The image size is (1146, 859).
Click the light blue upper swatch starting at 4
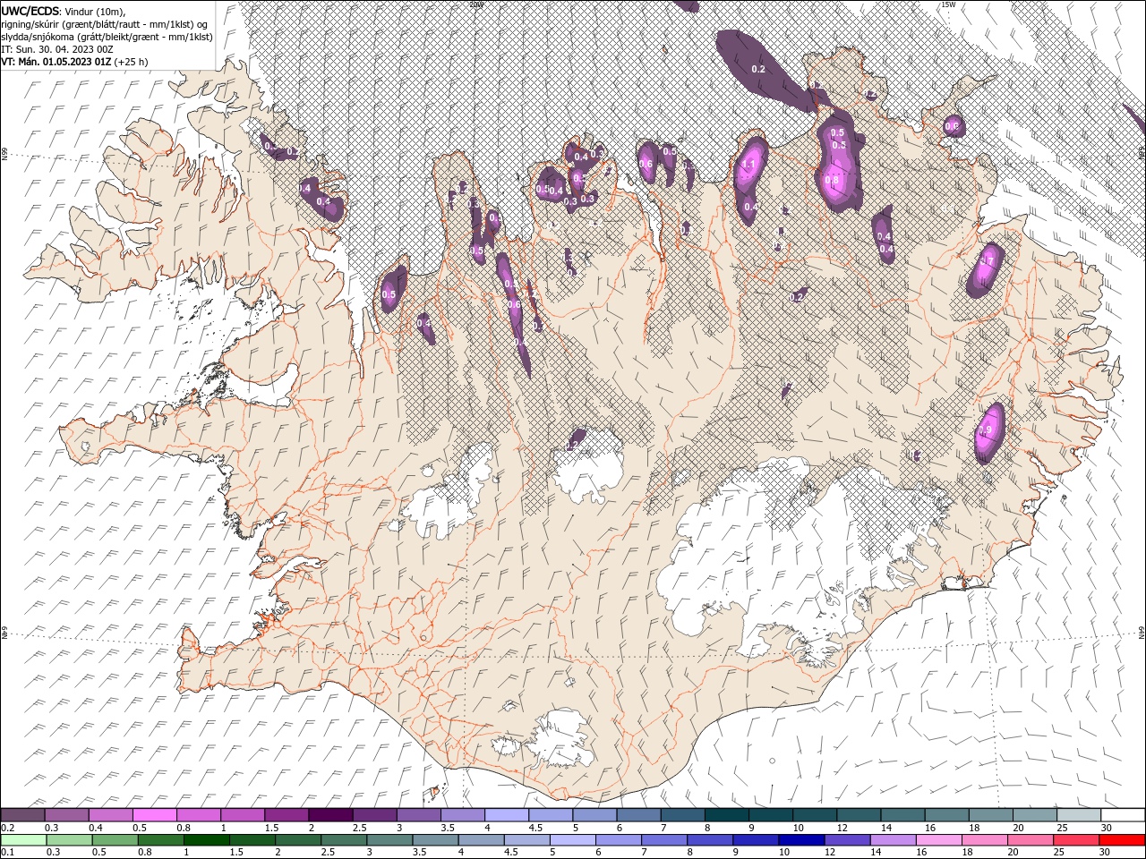point(506,815)
